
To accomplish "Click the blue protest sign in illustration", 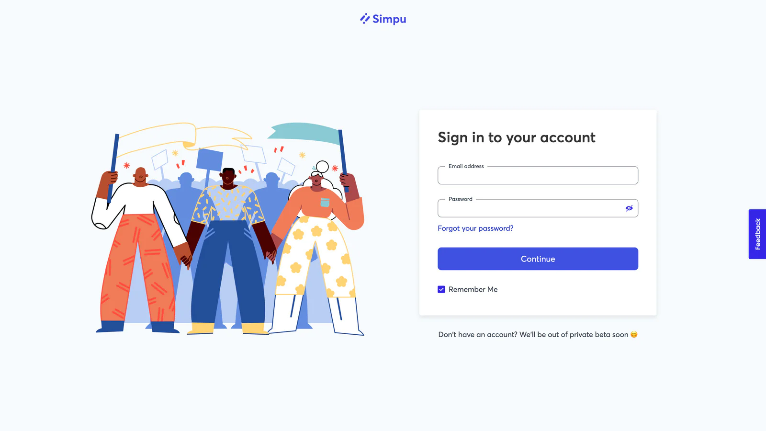I will (x=210, y=160).
